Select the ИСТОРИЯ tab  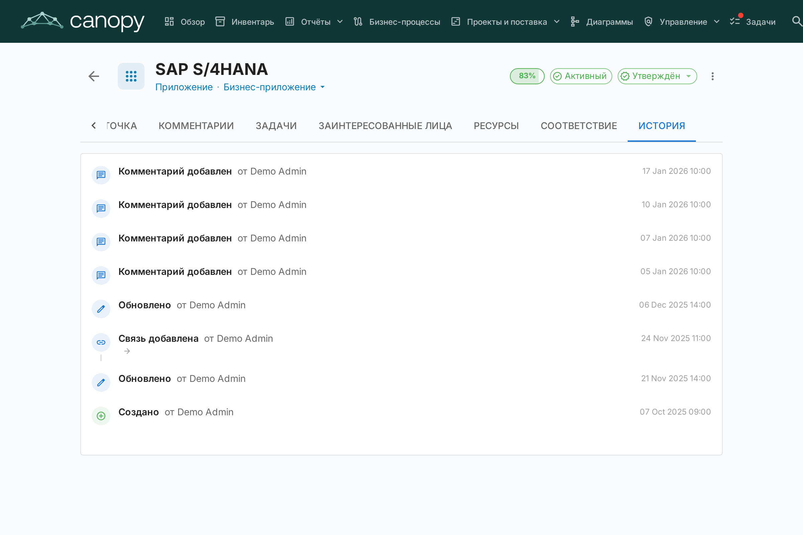tap(662, 126)
